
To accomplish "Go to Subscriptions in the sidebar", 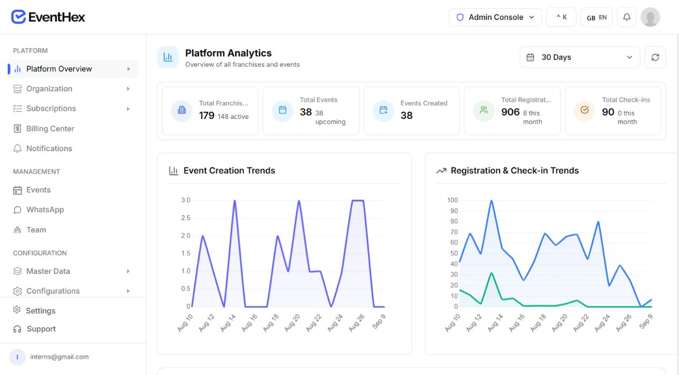I will tap(73, 109).
